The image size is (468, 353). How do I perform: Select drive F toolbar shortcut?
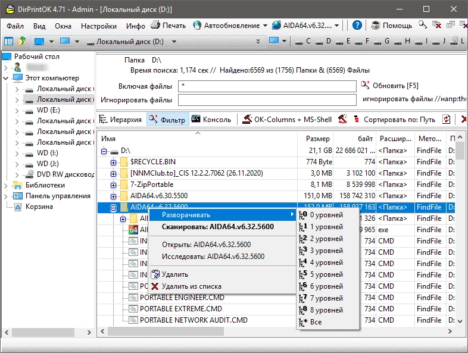(x=363, y=41)
